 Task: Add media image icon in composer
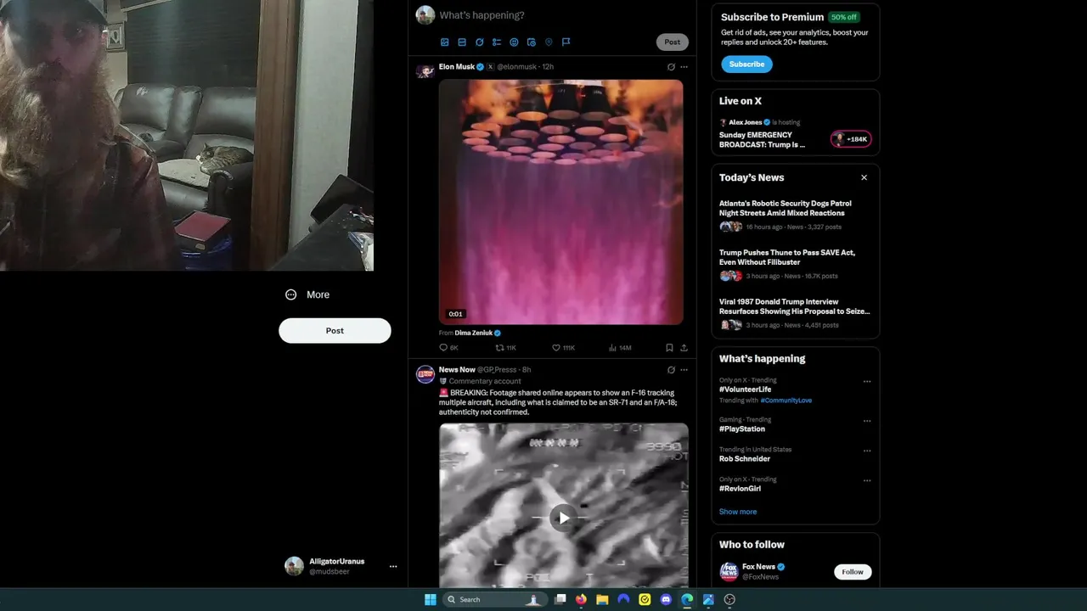[x=444, y=42]
